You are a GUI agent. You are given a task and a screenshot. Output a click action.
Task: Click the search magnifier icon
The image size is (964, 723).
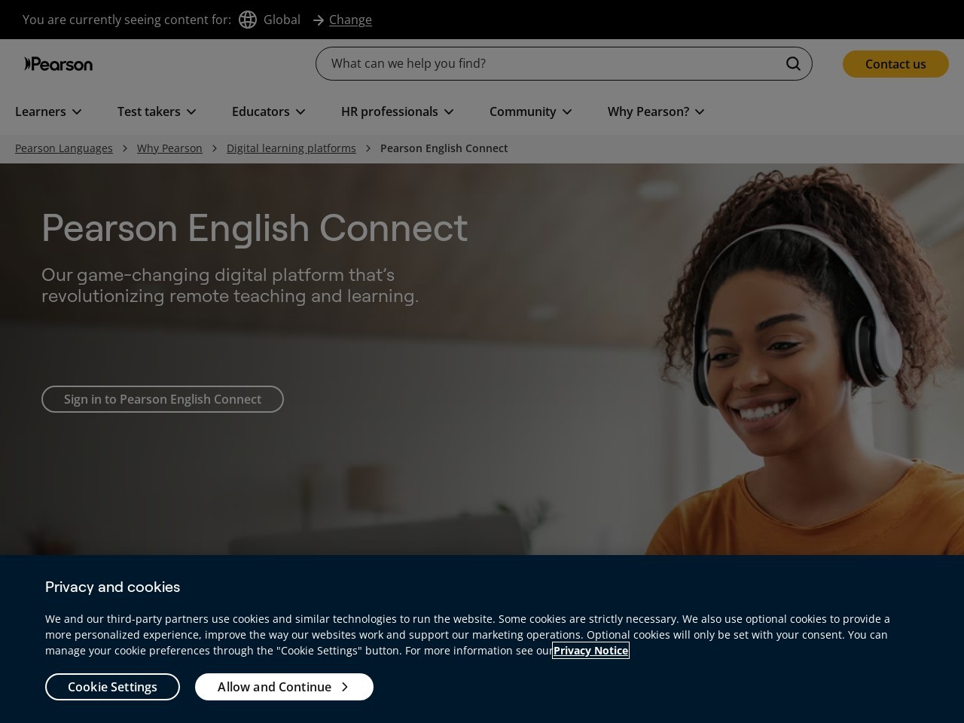793,63
